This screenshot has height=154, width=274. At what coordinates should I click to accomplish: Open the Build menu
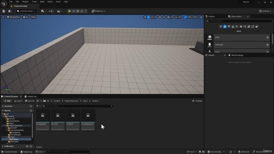[x=42, y=2]
